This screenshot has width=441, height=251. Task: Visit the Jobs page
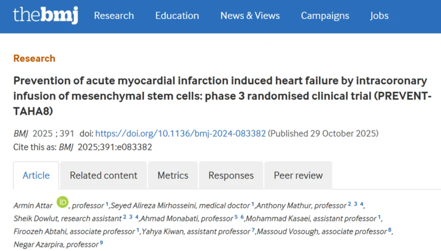coord(379,15)
